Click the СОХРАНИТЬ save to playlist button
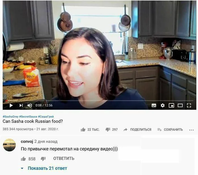Image resolution: width=198 pixels, height=175 pixels. tap(170, 130)
